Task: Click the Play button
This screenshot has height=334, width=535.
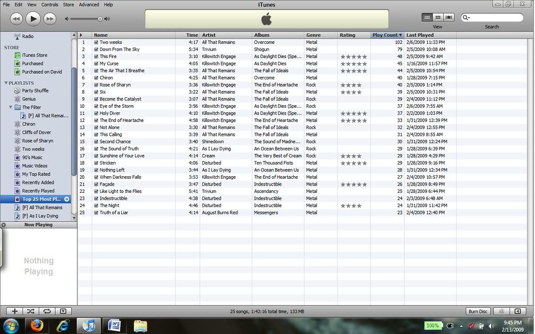Action: pos(33,19)
